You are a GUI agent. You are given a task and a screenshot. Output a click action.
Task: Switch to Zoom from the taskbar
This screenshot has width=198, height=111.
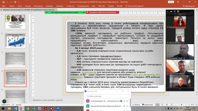point(58,108)
